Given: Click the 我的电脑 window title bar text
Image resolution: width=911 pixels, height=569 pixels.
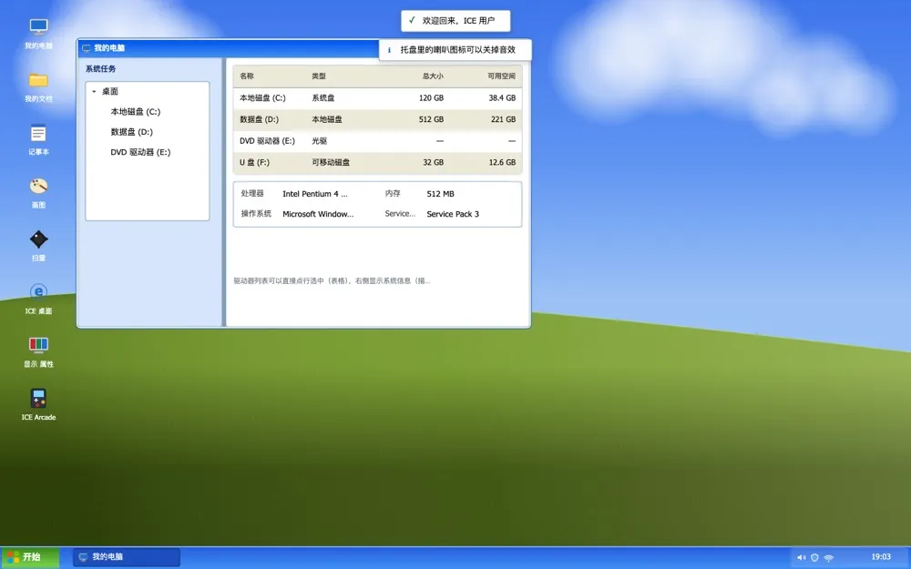Looking at the screenshot, I should tap(109, 48).
